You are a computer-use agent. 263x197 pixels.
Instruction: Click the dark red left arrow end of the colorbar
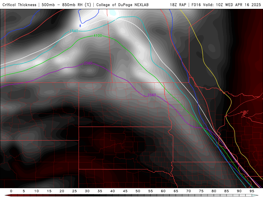(8, 195)
